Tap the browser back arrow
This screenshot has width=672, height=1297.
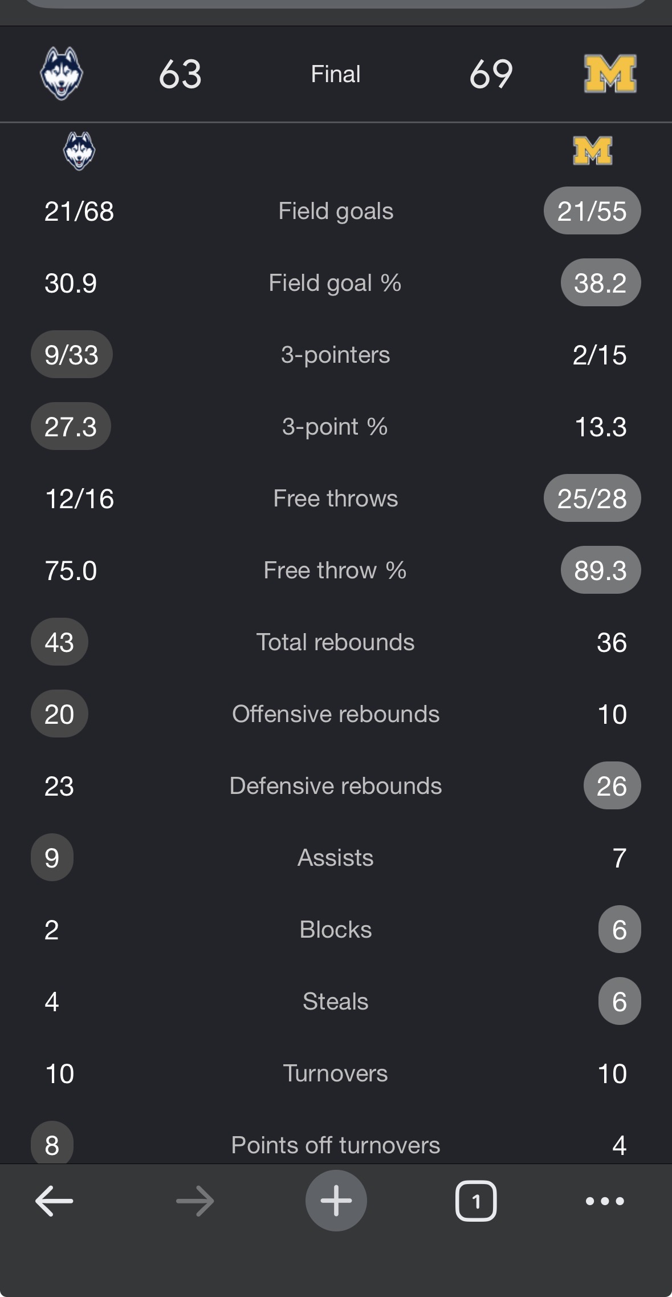[54, 1201]
